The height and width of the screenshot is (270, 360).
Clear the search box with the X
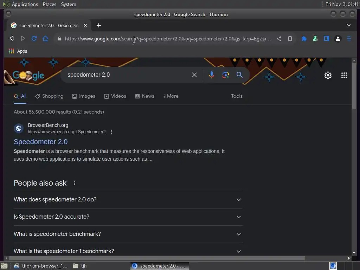pos(194,75)
